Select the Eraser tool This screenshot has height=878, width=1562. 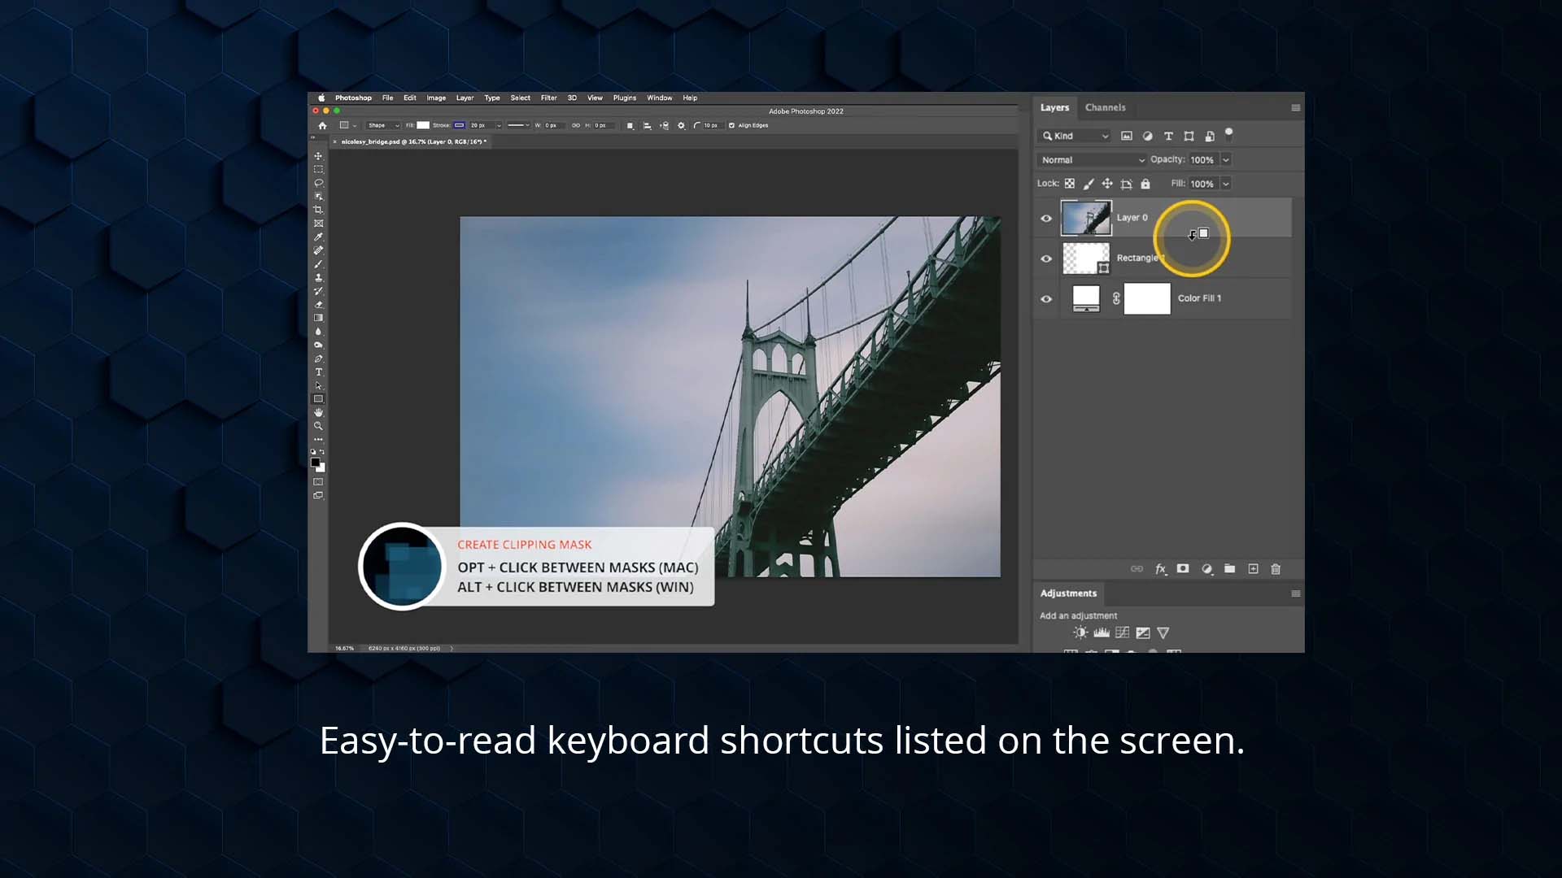coord(318,304)
